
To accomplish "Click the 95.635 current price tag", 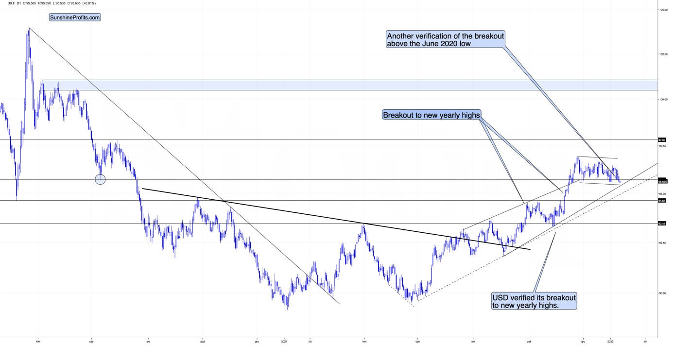I will pyautogui.click(x=662, y=181).
